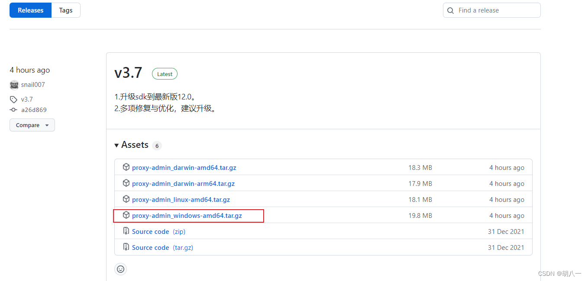Image resolution: width=588 pixels, height=281 pixels.
Task: Click the package icon beside proxy-admin_windows-amd64.tar.gz
Action: (x=126, y=215)
